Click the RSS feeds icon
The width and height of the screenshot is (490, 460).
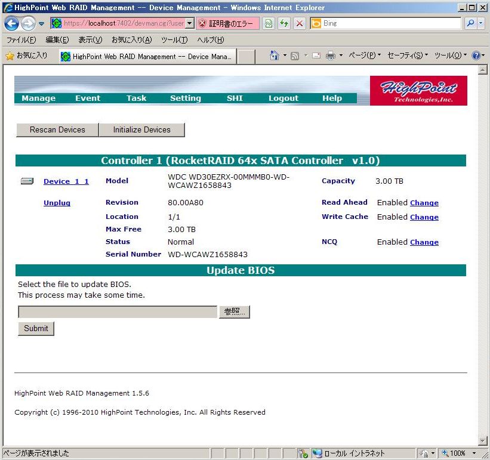tap(295, 56)
